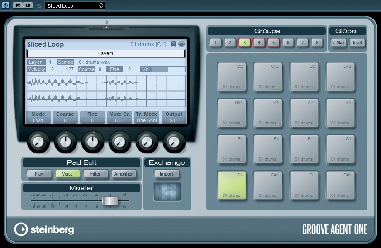Click the Output ST1 field
This screenshot has height=248, width=381.
pyautogui.click(x=174, y=117)
